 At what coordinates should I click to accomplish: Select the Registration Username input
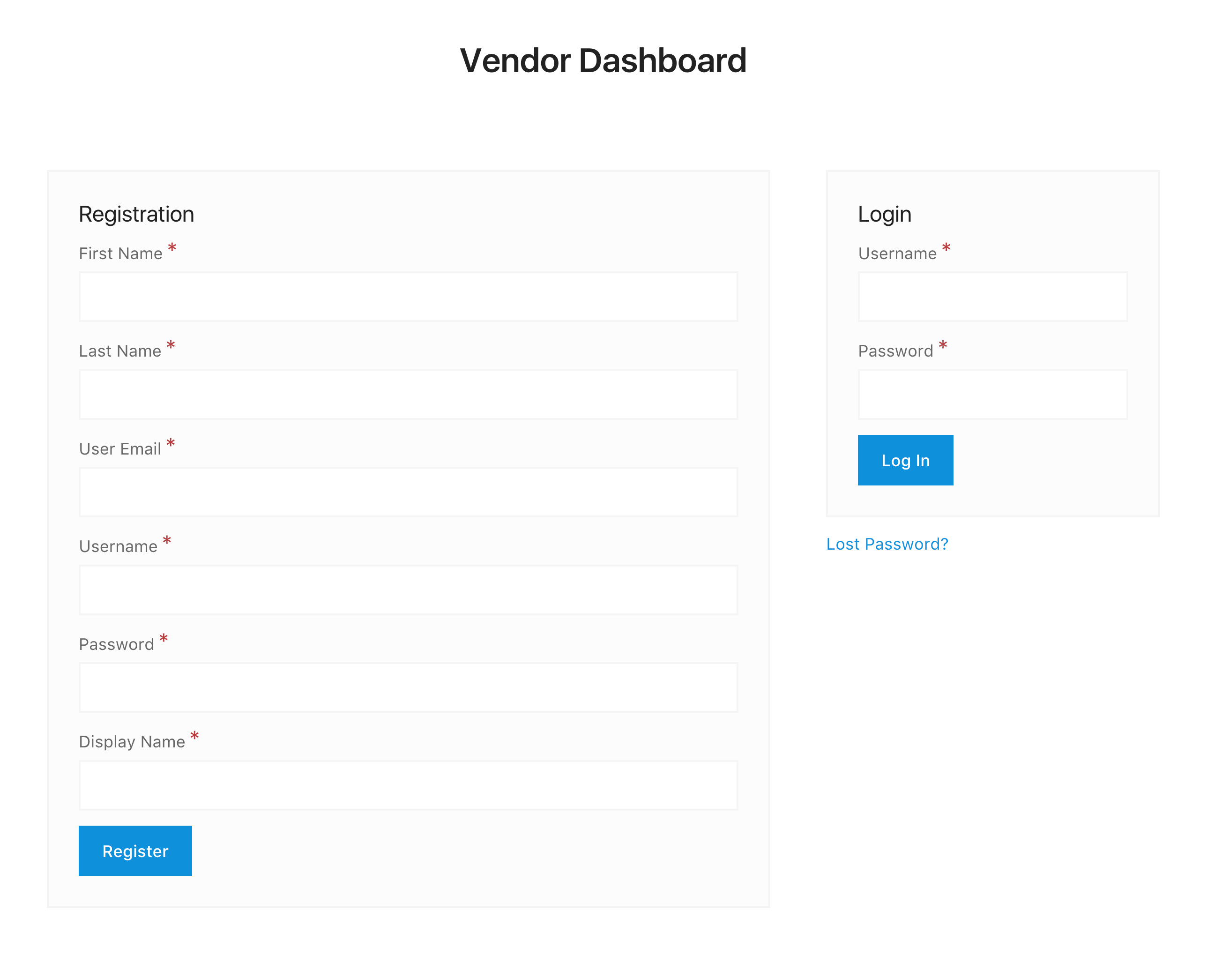[x=408, y=590]
